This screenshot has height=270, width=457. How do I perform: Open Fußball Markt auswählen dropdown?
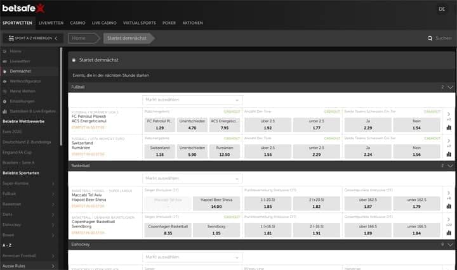192,100
